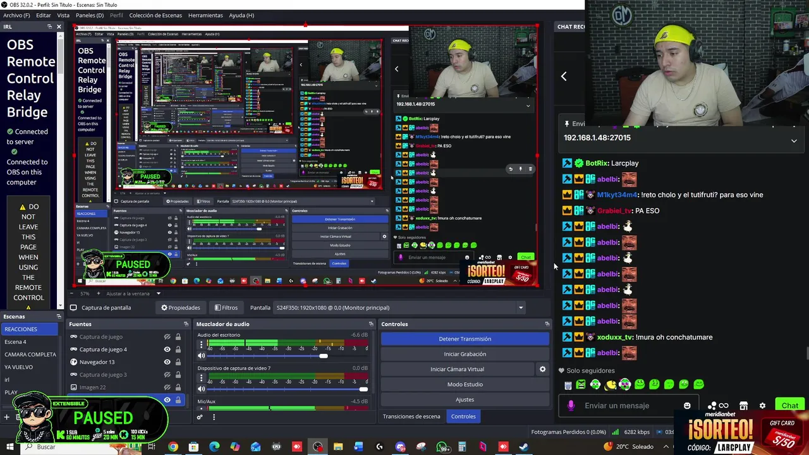
Task: Open emoji picker in chat input
Action: pyautogui.click(x=687, y=406)
